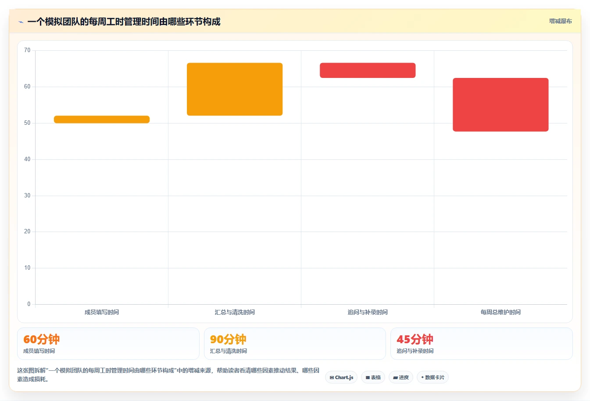
Task: Select the 45分钟 data card
Action: click(x=482, y=344)
